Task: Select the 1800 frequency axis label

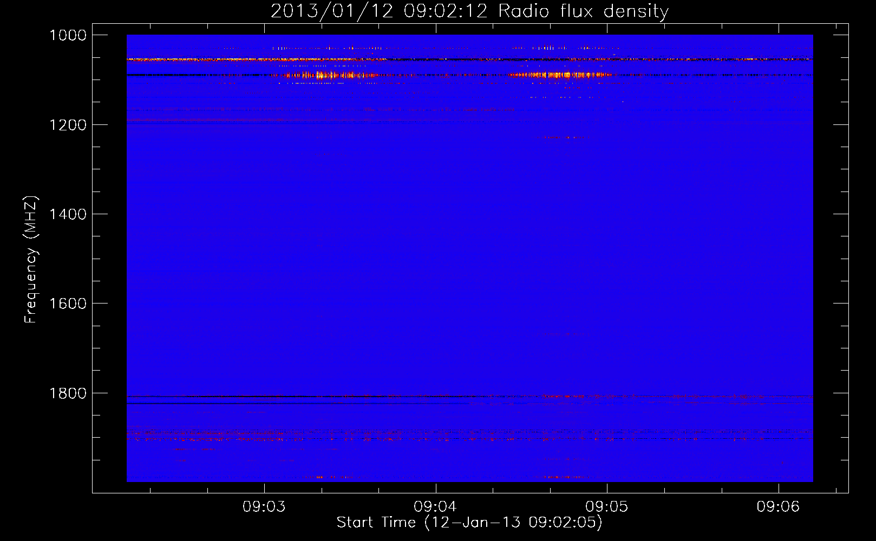Action: point(68,393)
